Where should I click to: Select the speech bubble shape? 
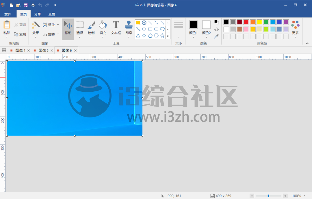pos(162,29)
